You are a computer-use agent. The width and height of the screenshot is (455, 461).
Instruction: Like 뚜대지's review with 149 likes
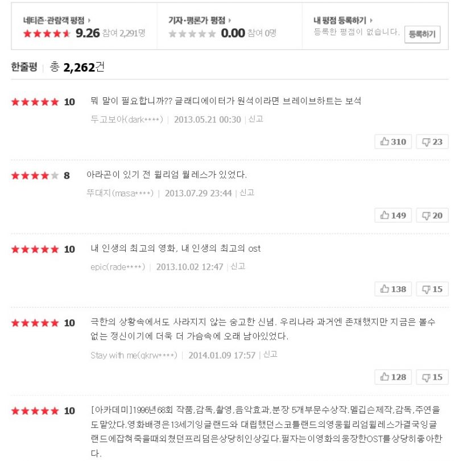(x=393, y=215)
